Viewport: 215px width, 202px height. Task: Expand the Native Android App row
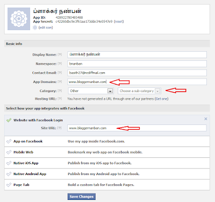(x=107, y=174)
